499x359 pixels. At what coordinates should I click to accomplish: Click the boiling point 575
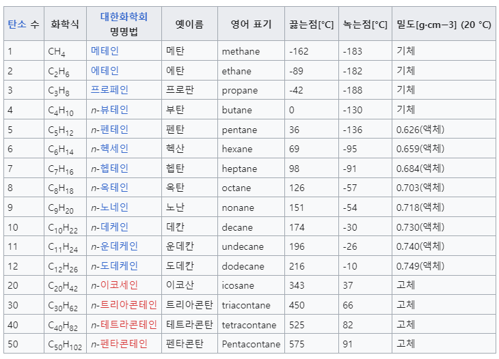click(297, 344)
